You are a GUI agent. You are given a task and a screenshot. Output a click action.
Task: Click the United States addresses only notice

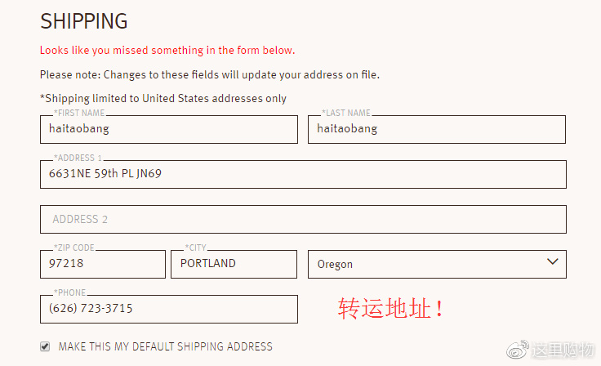click(163, 98)
